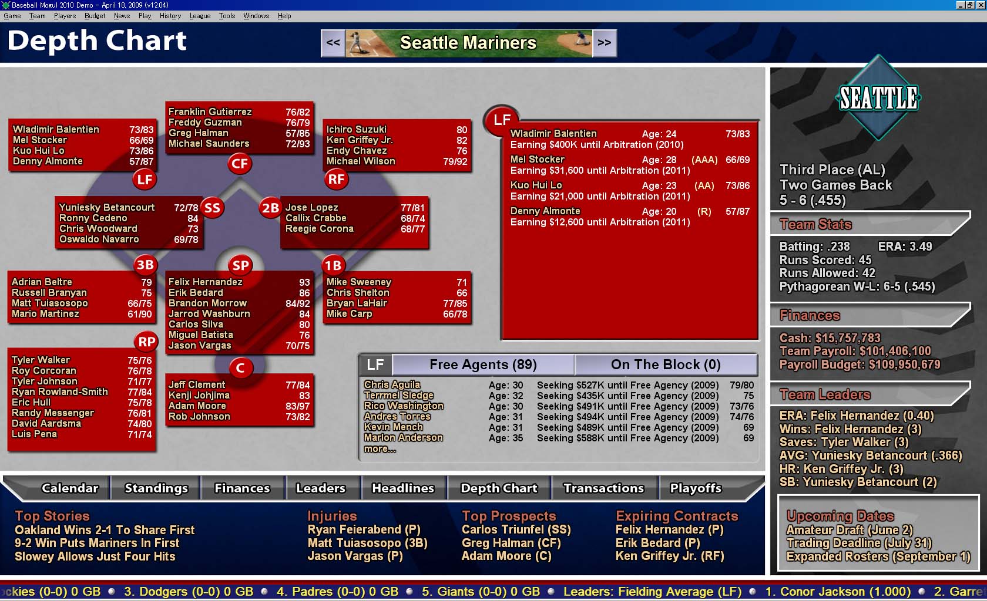Select the 3B third base badge
Viewport: 987px width, 601px height.
[x=145, y=265]
